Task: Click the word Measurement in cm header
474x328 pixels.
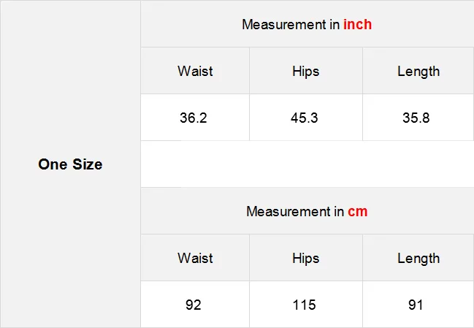Action: (x=288, y=211)
